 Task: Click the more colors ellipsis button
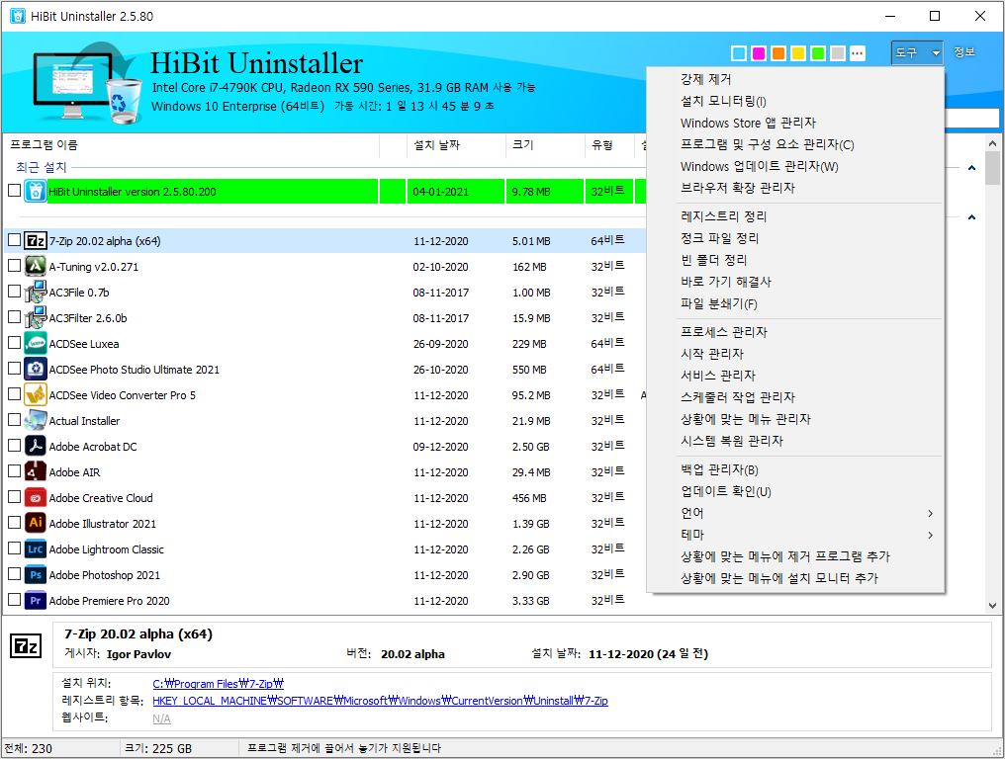tap(858, 53)
